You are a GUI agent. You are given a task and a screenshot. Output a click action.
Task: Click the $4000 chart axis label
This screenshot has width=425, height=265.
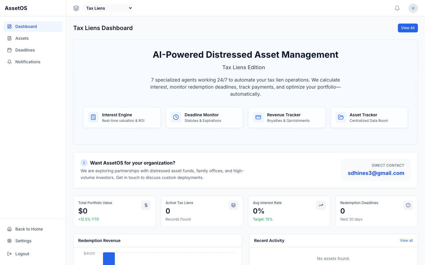(89, 254)
